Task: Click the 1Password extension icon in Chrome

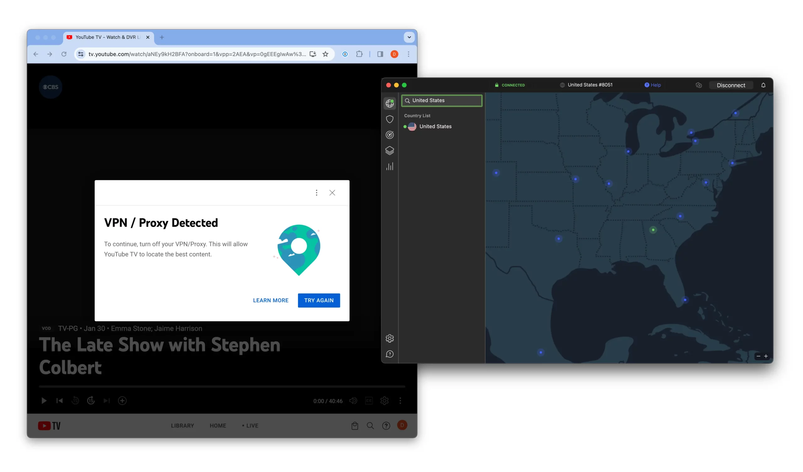Action: 345,54
